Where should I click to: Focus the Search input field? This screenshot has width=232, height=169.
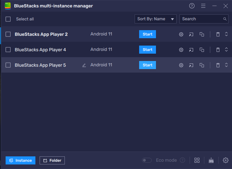[x=204, y=19]
